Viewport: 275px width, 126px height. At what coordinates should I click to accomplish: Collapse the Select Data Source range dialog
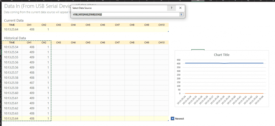click(181, 15)
